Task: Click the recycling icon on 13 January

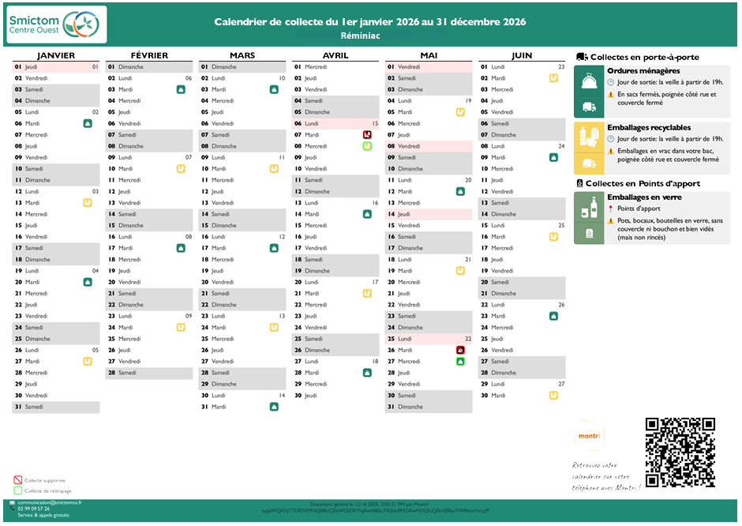Action: click(x=88, y=203)
